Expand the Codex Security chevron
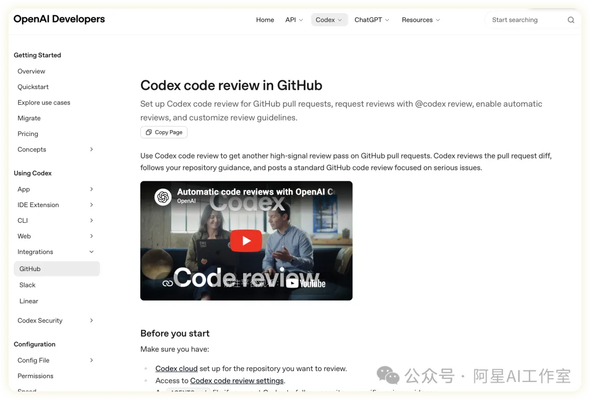Image resolution: width=590 pixels, height=400 pixels. [x=91, y=321]
